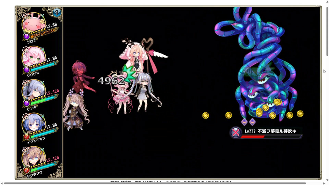Pick up the leftmost gold coin

tap(206, 115)
